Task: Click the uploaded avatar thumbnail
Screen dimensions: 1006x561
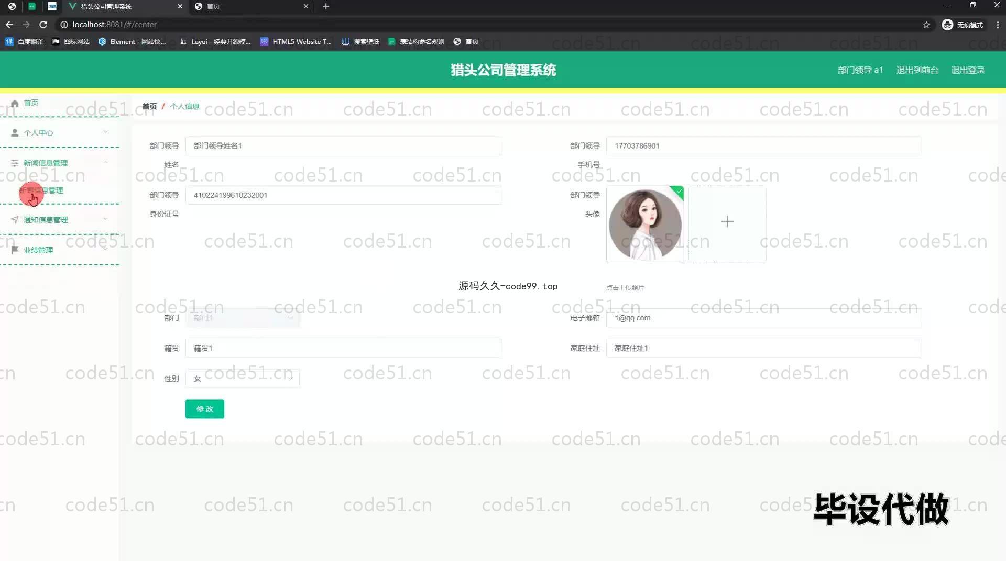Action: (645, 225)
